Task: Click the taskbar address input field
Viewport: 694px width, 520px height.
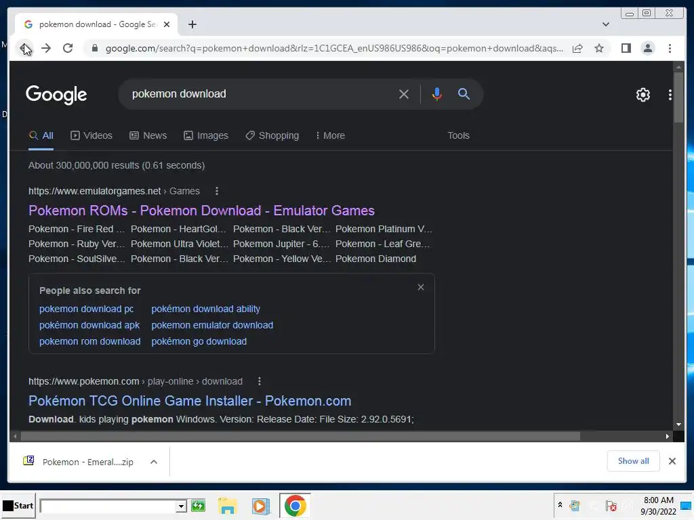Action: pyautogui.click(x=108, y=506)
